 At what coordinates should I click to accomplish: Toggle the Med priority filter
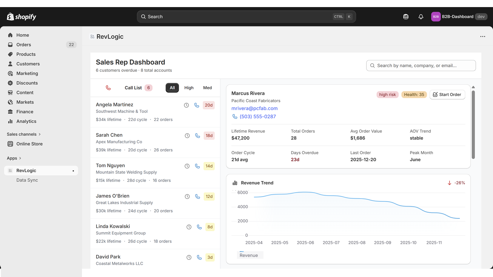[x=207, y=88]
